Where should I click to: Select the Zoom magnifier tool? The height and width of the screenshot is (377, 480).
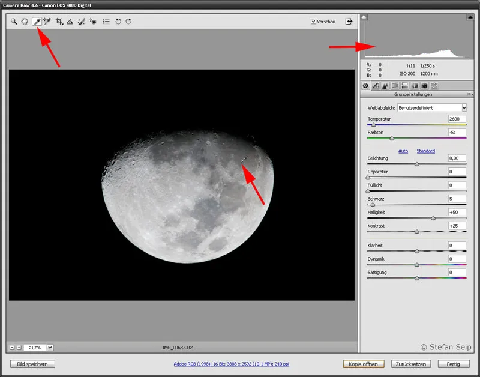click(14, 22)
